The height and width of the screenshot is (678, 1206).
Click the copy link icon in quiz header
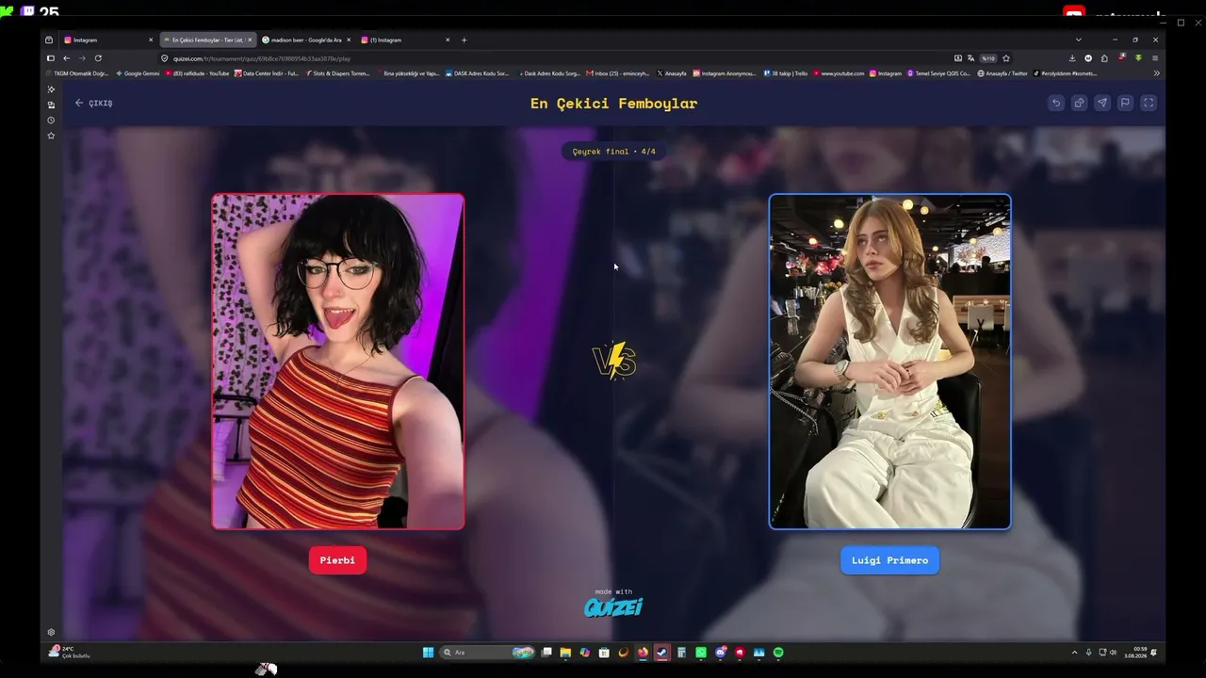point(1079,103)
